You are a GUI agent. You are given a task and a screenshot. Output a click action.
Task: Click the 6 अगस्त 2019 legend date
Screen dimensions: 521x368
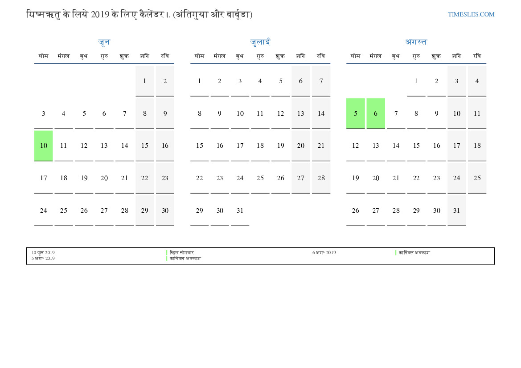[324, 253]
